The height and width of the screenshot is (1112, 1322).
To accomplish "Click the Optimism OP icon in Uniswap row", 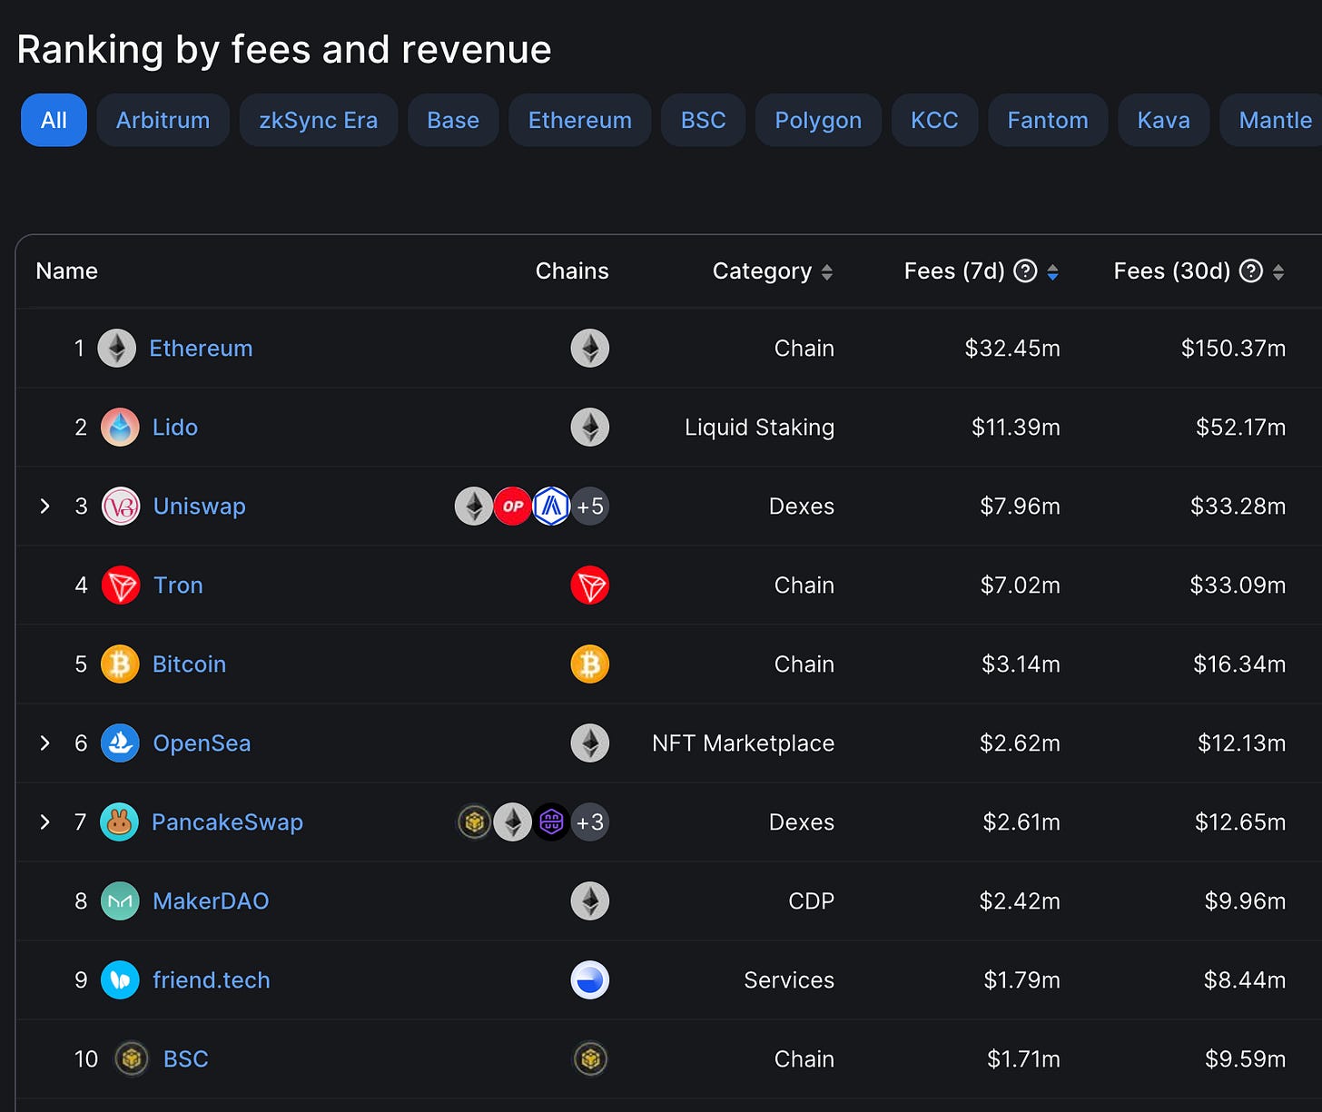I will (x=513, y=507).
